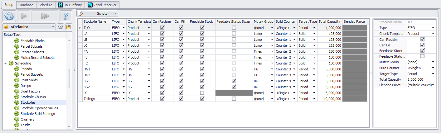441x133 pixels.
Task: Click the Blended Parcel cell for TLO
Action: [x=355, y=28]
